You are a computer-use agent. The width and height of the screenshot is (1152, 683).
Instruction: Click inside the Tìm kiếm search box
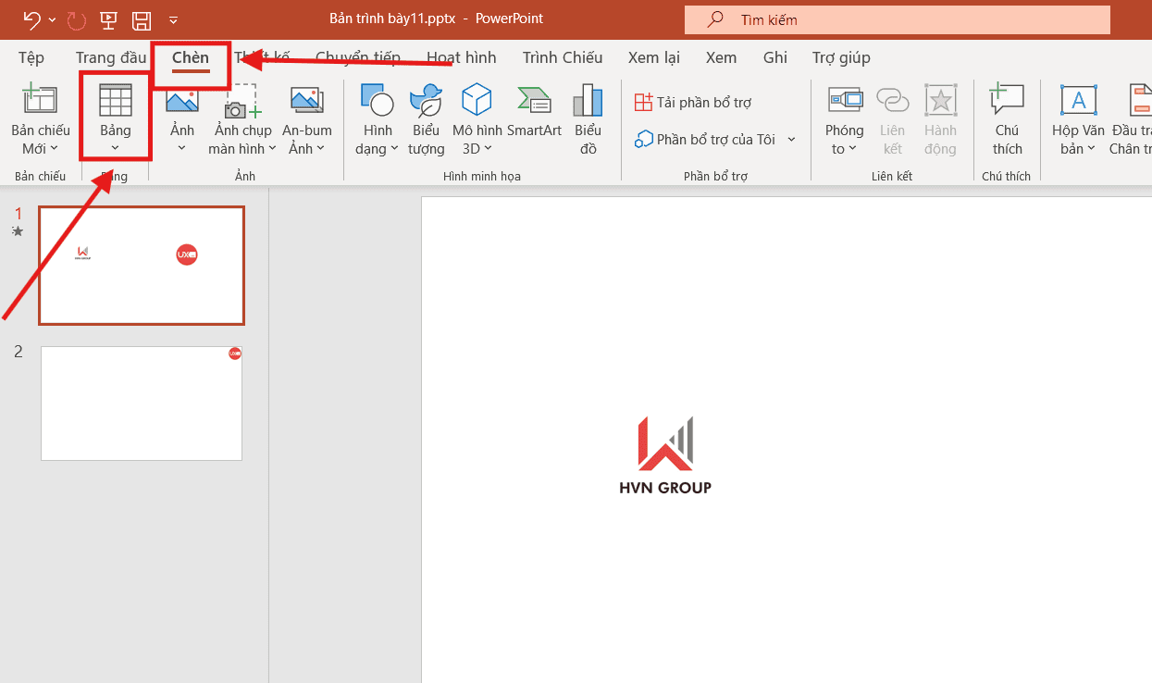898,19
